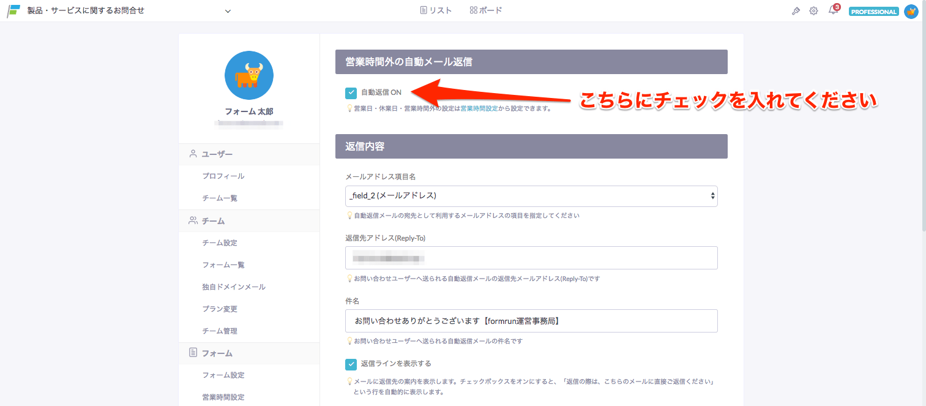The height and width of the screenshot is (406, 926).
Task: Open the メールアドレス項目名 dropdown
Action: click(x=530, y=196)
